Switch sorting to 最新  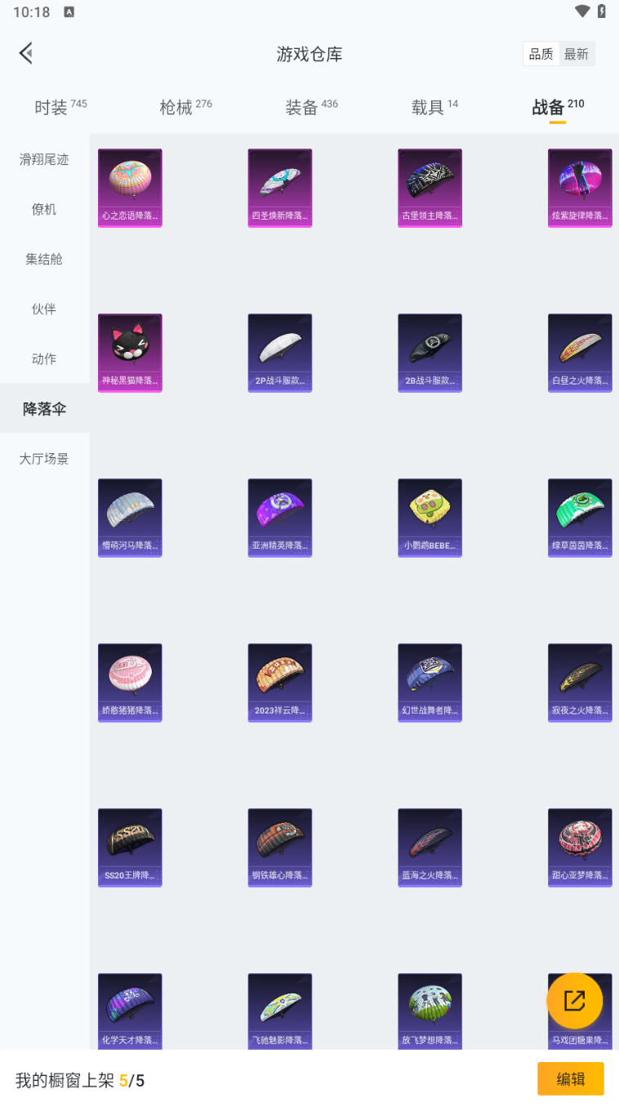(577, 54)
